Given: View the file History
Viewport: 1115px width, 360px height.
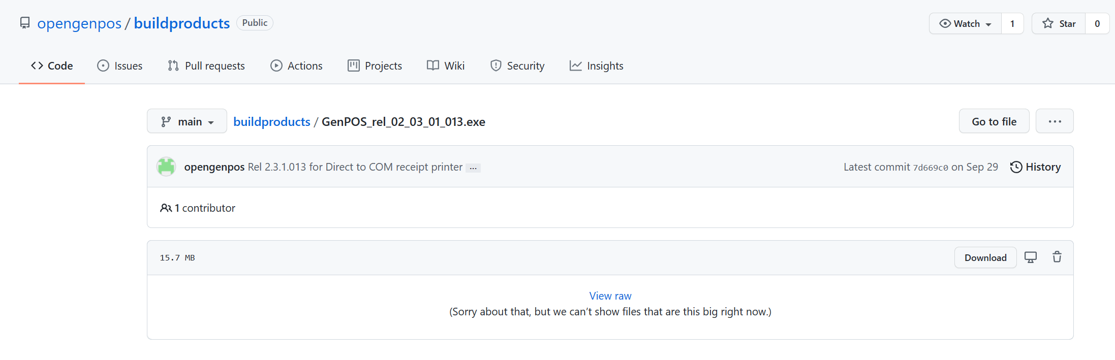Looking at the screenshot, I should pyautogui.click(x=1035, y=167).
